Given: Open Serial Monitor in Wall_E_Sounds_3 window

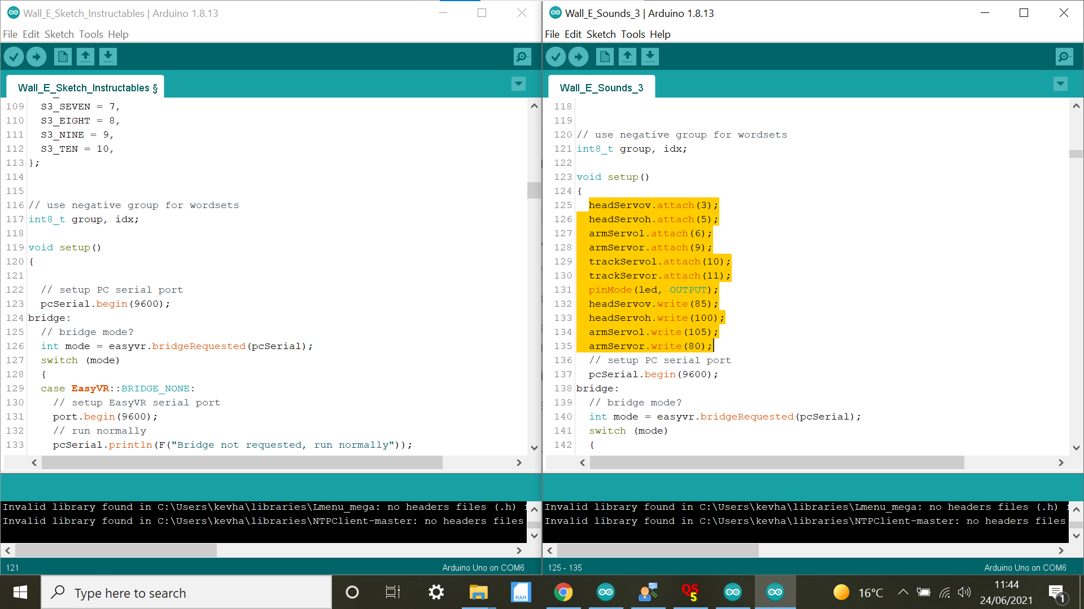Looking at the screenshot, I should pos(1064,56).
